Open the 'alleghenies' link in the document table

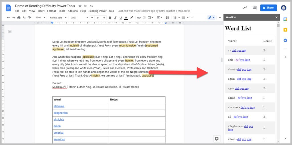coord(60,113)
